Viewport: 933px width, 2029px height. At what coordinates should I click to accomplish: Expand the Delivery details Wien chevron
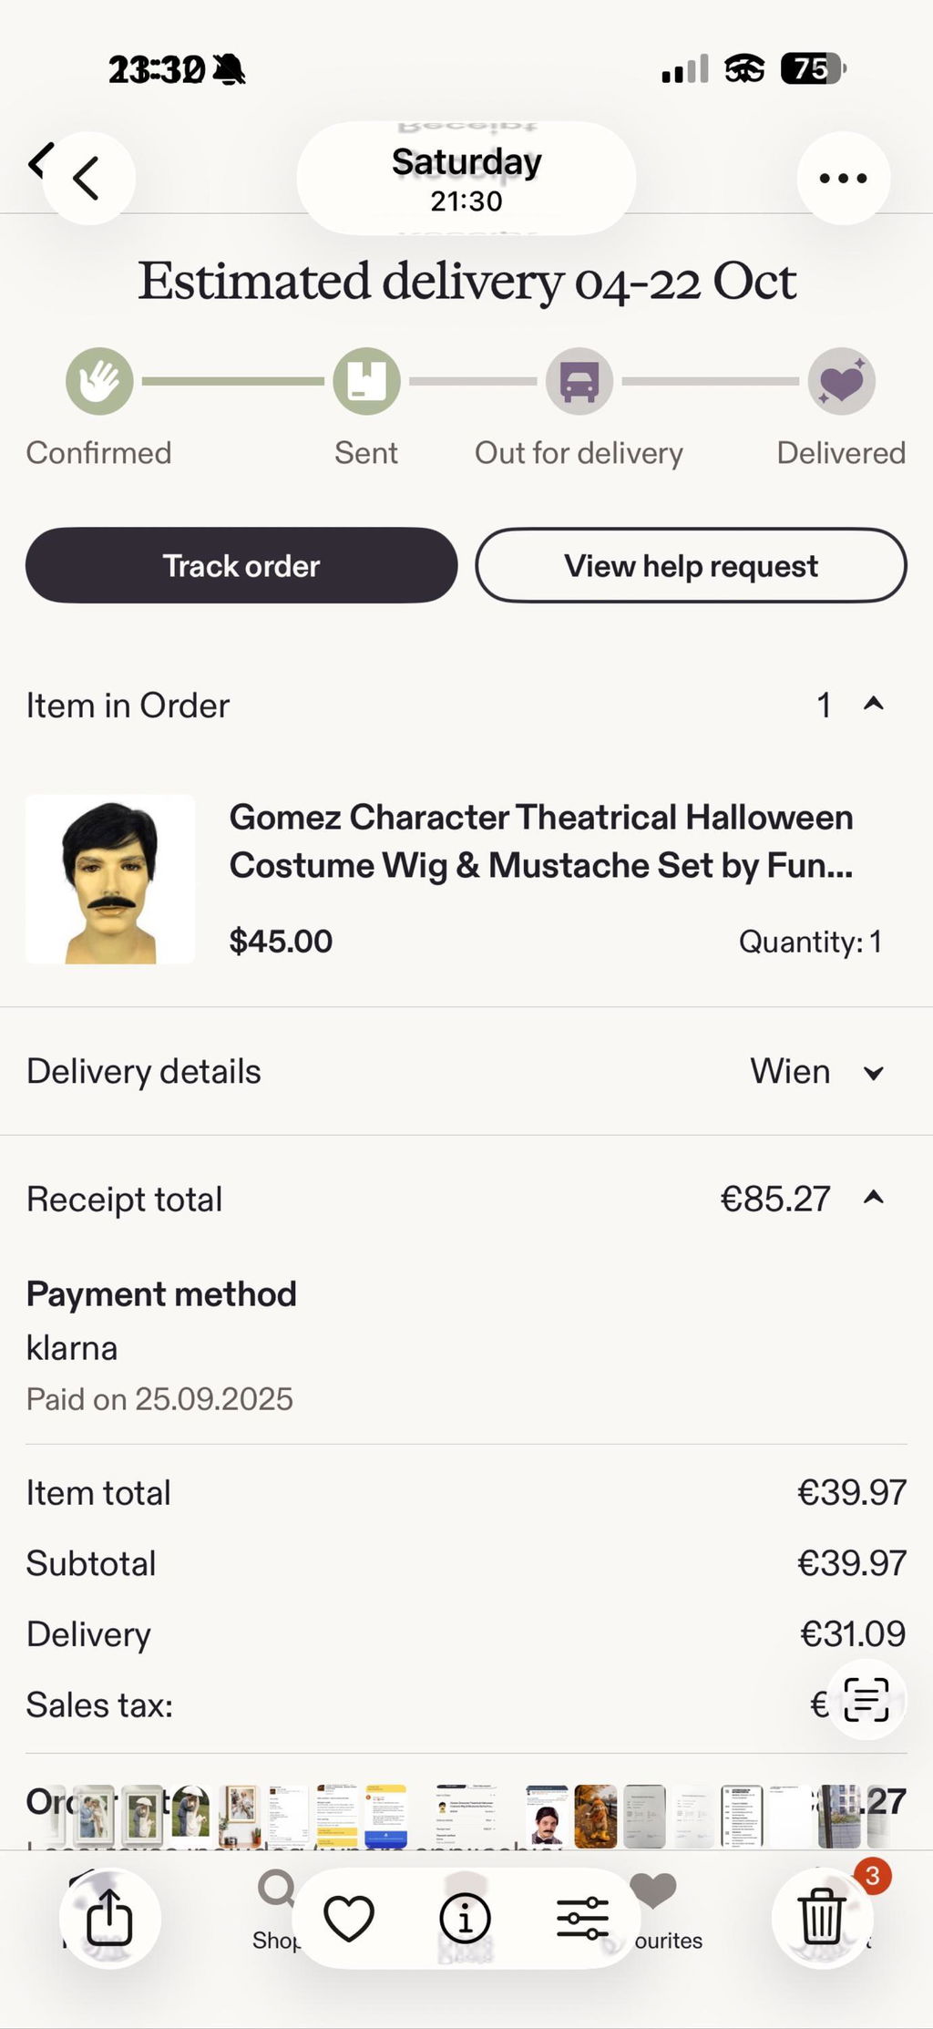click(874, 1073)
